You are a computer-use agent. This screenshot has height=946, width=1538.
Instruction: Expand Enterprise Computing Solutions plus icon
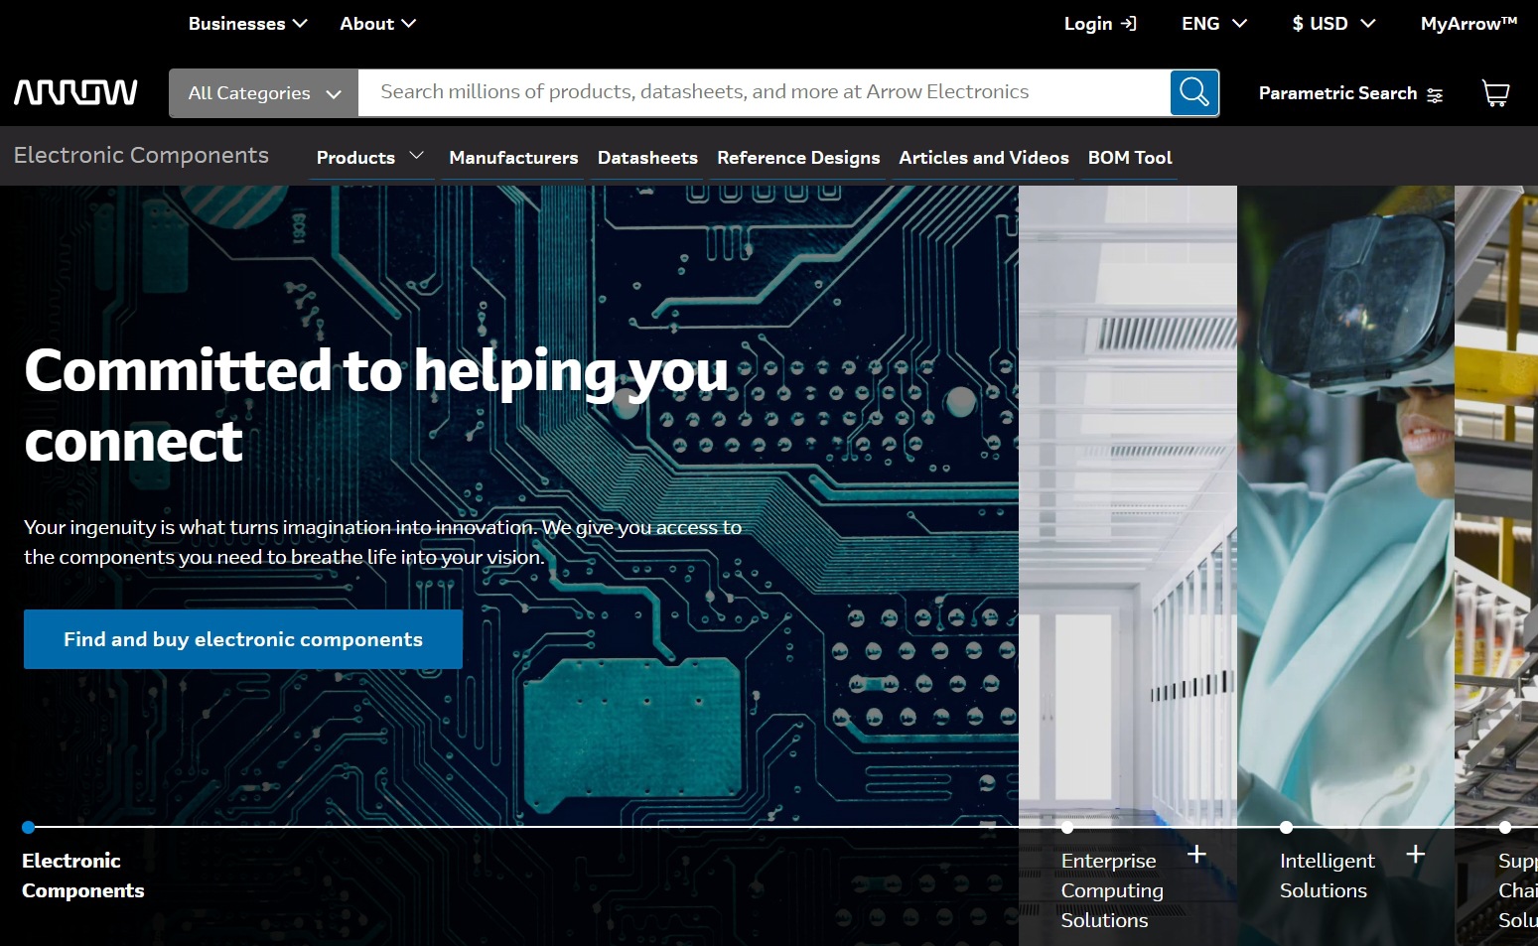1196,854
